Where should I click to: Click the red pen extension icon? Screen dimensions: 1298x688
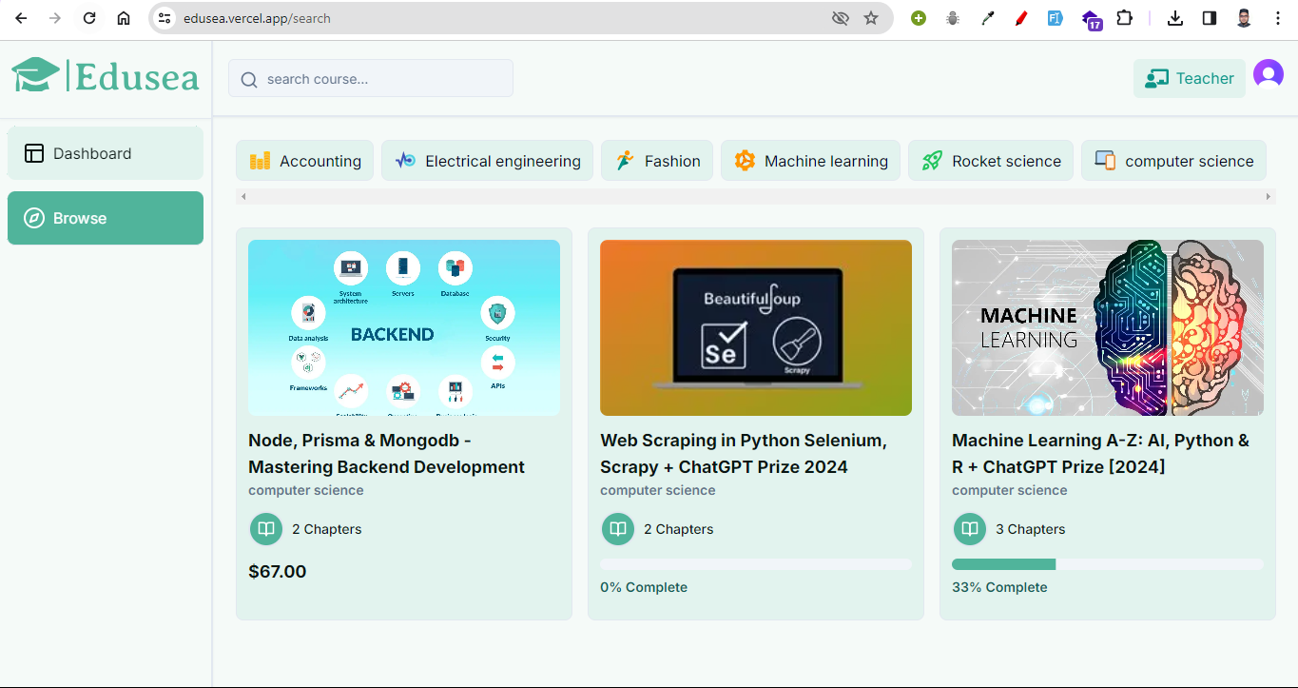point(1021,18)
